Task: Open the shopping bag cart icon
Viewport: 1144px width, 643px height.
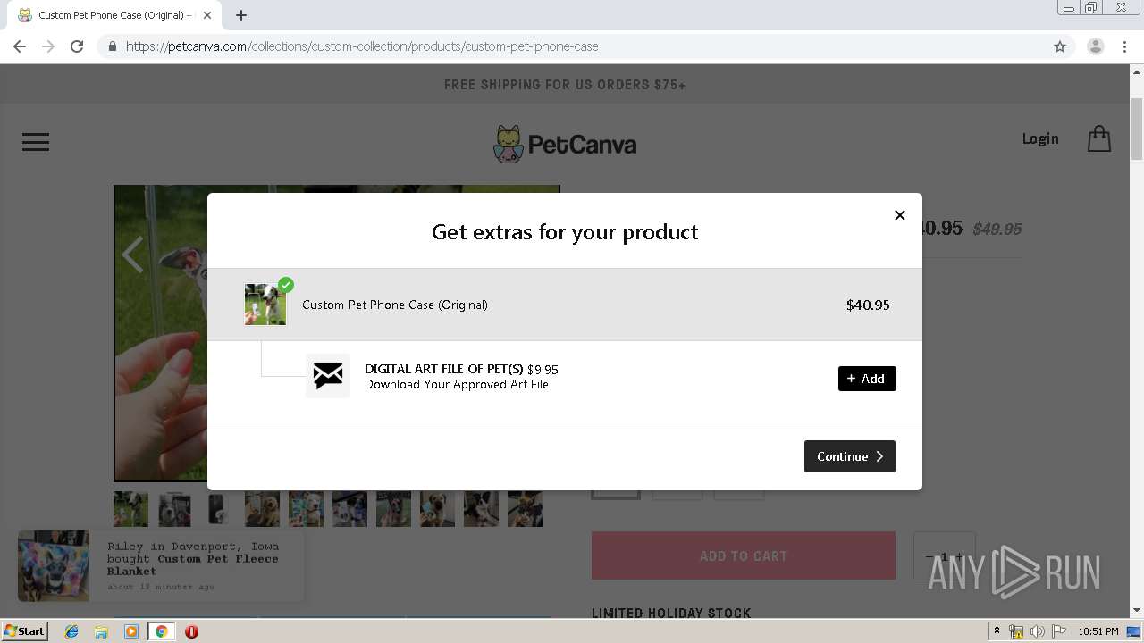Action: click(x=1098, y=139)
